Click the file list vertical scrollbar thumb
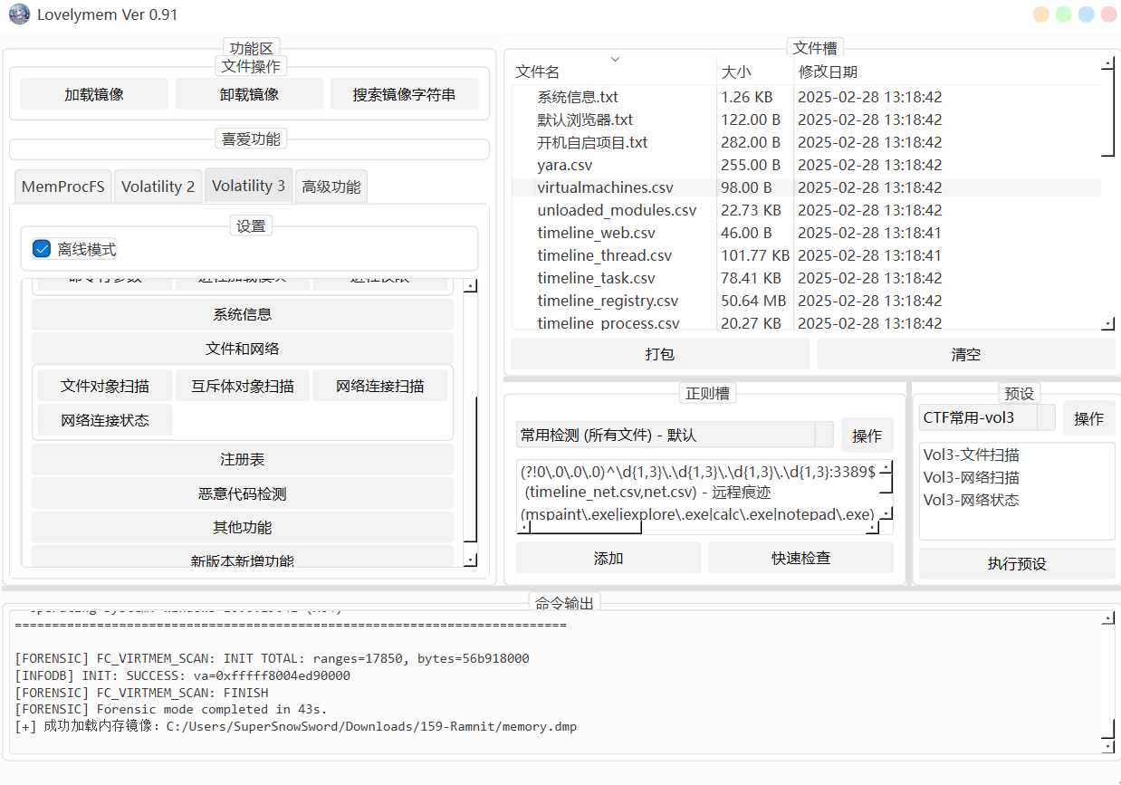This screenshot has width=1121, height=785. [x=1108, y=113]
